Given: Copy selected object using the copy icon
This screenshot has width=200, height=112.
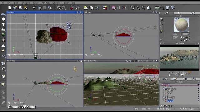Looking at the screenshot, I should [39, 8].
